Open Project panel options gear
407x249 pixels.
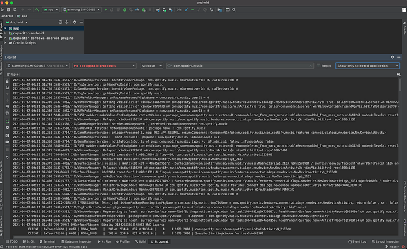click(75, 22)
